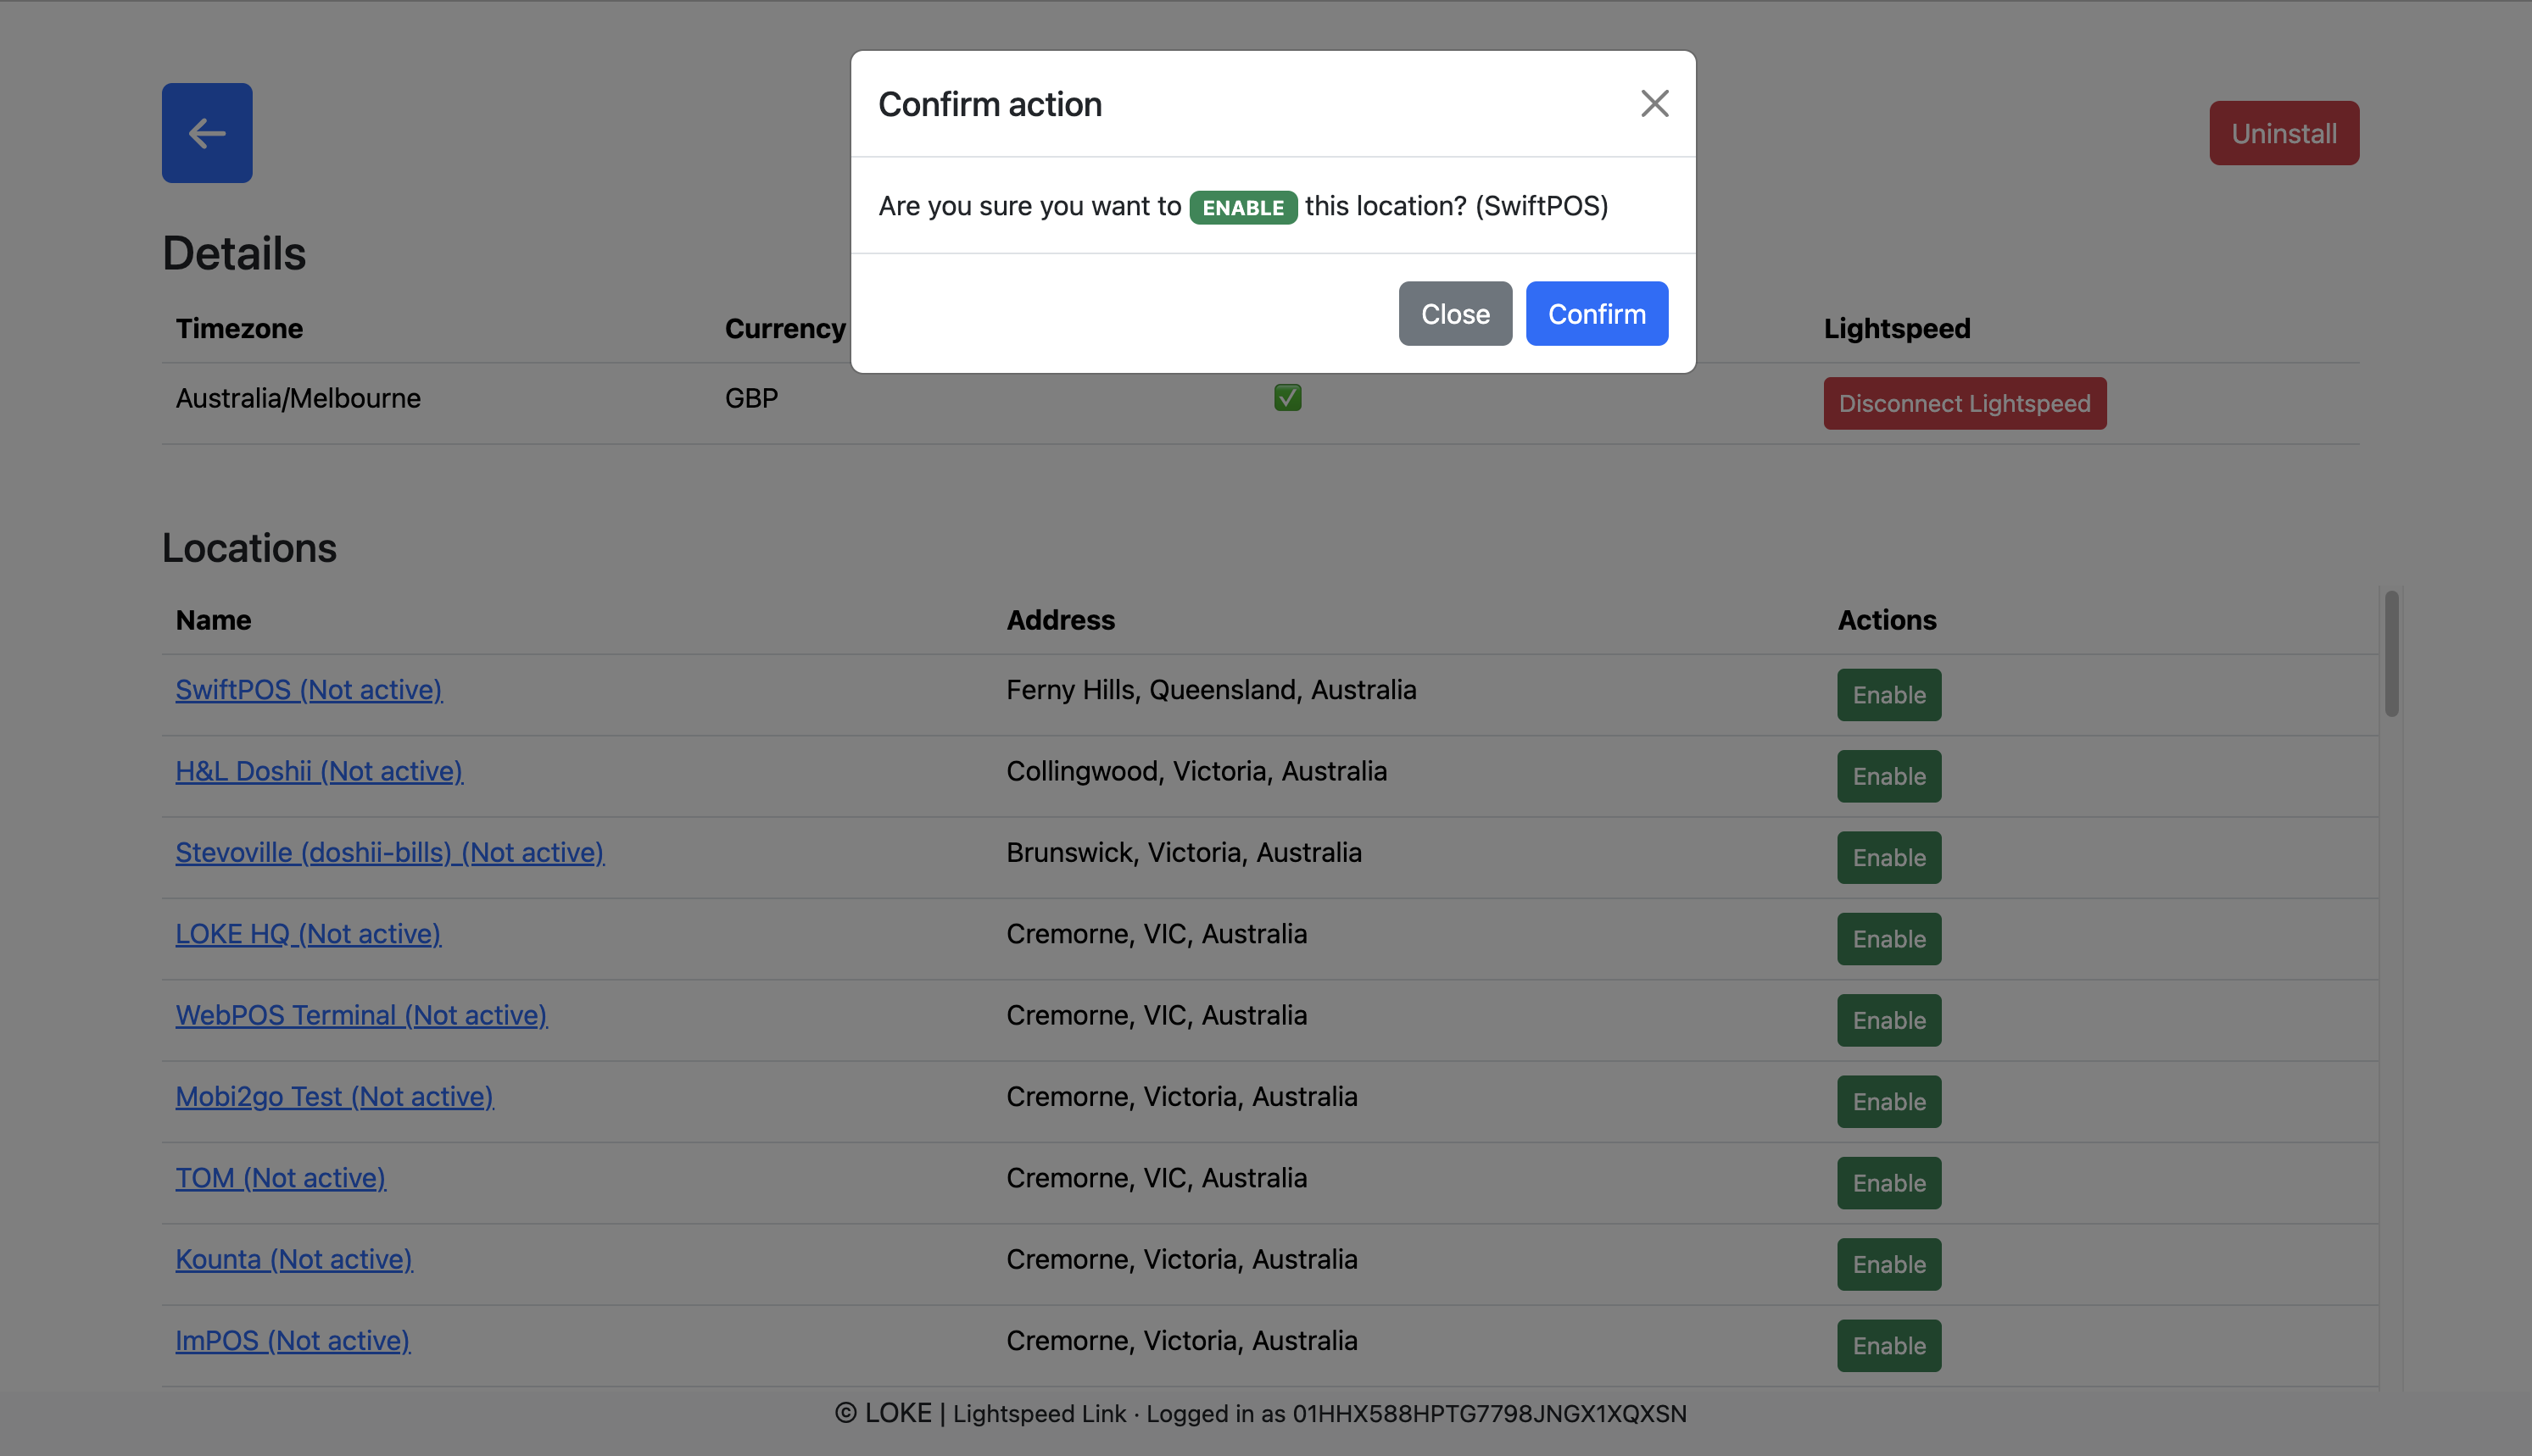
Task: Enable the TOM location
Action: tap(1888, 1183)
